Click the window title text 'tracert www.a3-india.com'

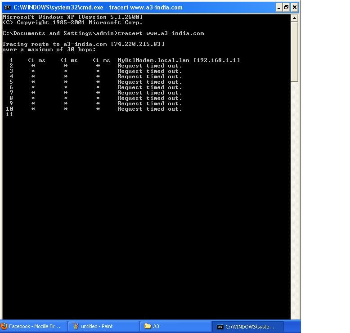[x=146, y=8]
